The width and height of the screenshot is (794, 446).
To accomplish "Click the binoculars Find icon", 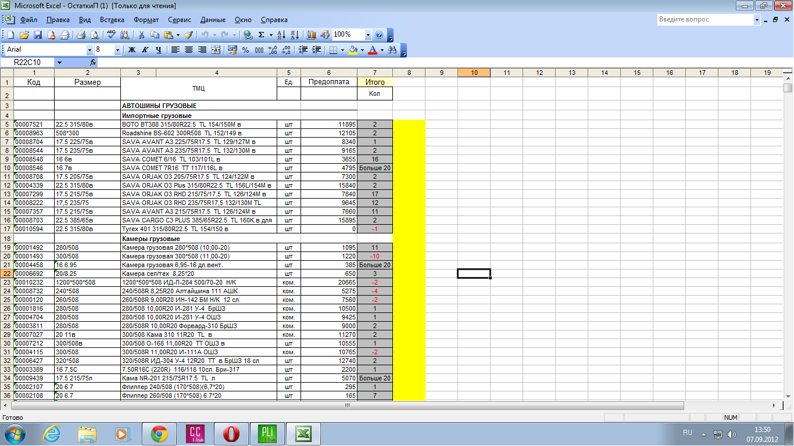I will 392,50.
